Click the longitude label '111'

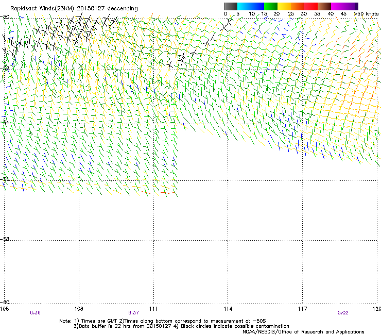[x=153, y=309]
